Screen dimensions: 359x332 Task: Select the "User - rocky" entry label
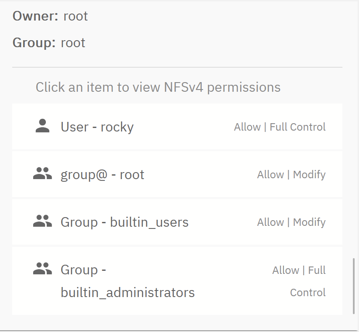pos(97,127)
